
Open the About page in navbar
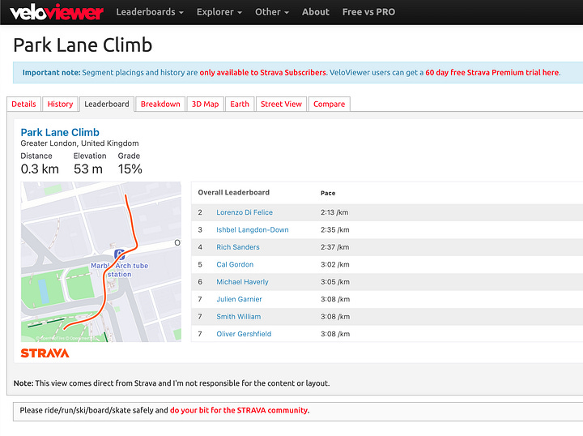pyautogui.click(x=315, y=12)
